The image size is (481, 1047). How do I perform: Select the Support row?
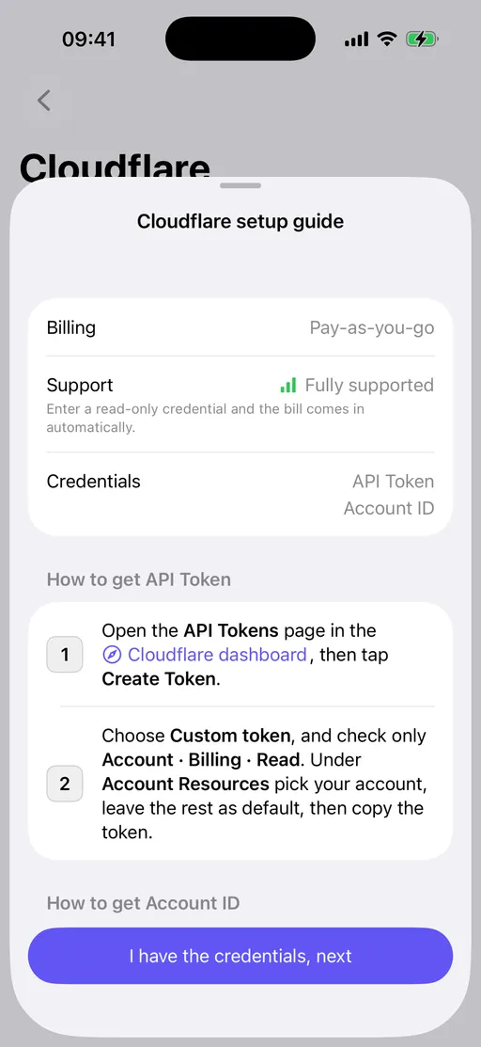pyautogui.click(x=240, y=404)
